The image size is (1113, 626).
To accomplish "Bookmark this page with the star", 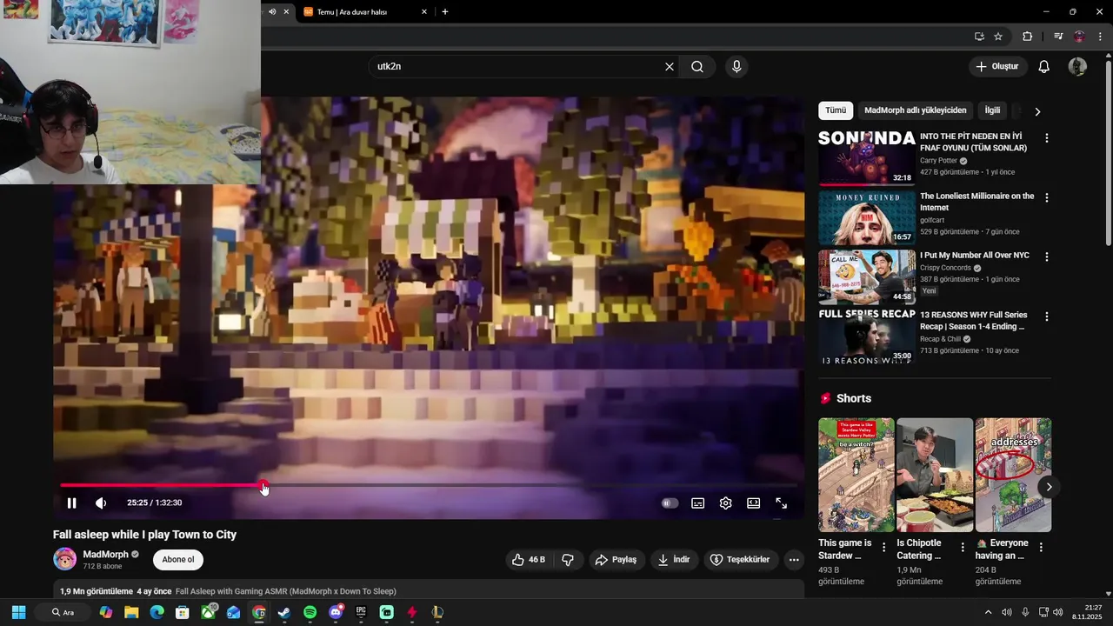I will [998, 37].
